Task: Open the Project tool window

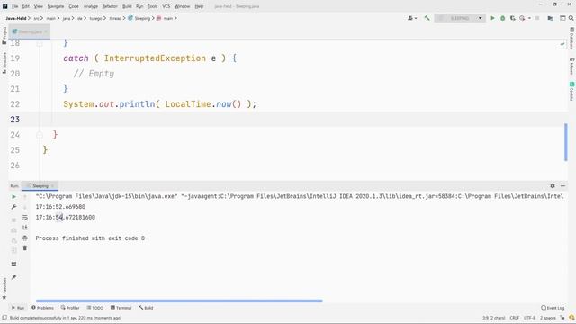Action: tap(4, 36)
